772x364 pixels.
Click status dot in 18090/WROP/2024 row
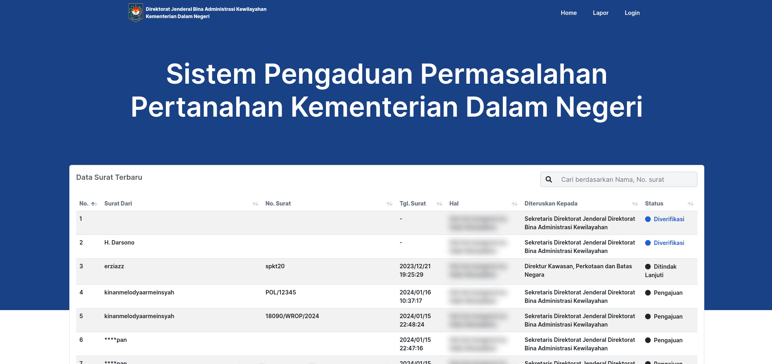tap(648, 317)
